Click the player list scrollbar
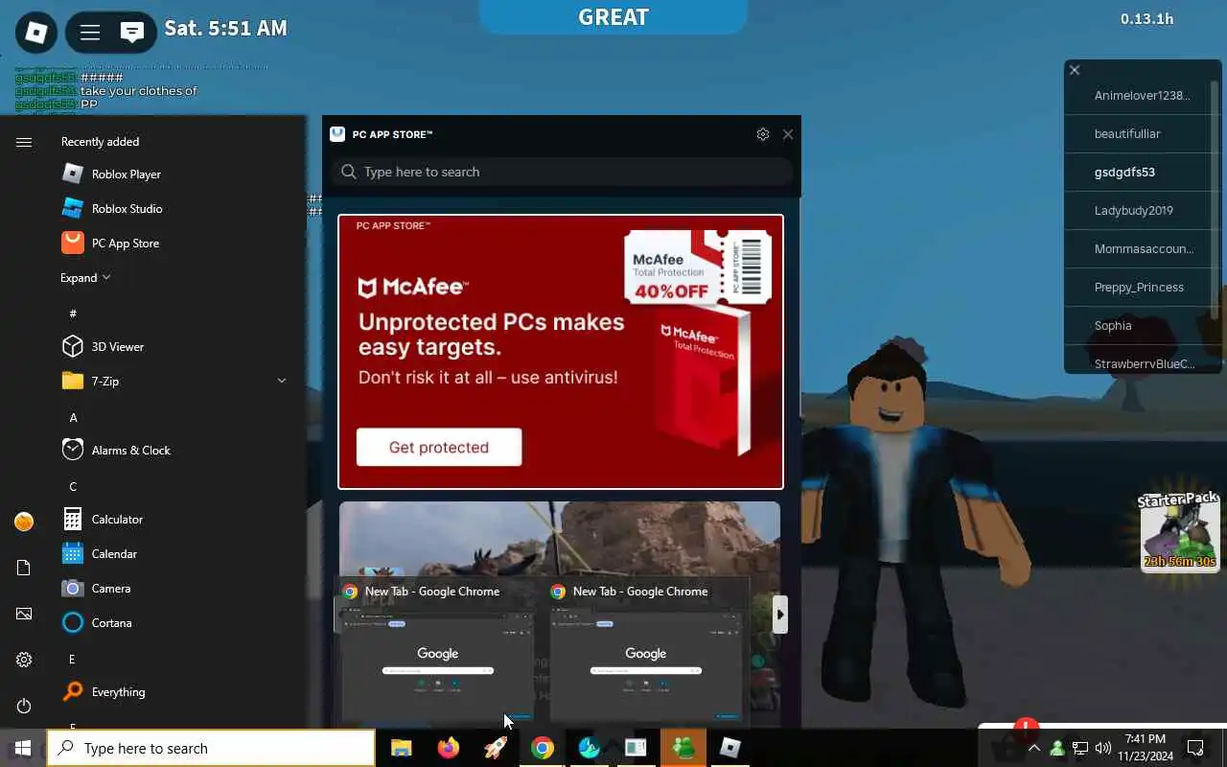Viewport: 1227px width, 767px height. pos(1215,201)
